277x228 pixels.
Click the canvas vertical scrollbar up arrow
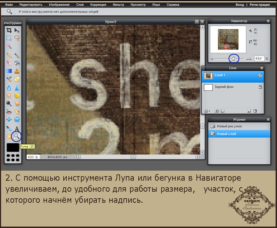coord(202,27)
